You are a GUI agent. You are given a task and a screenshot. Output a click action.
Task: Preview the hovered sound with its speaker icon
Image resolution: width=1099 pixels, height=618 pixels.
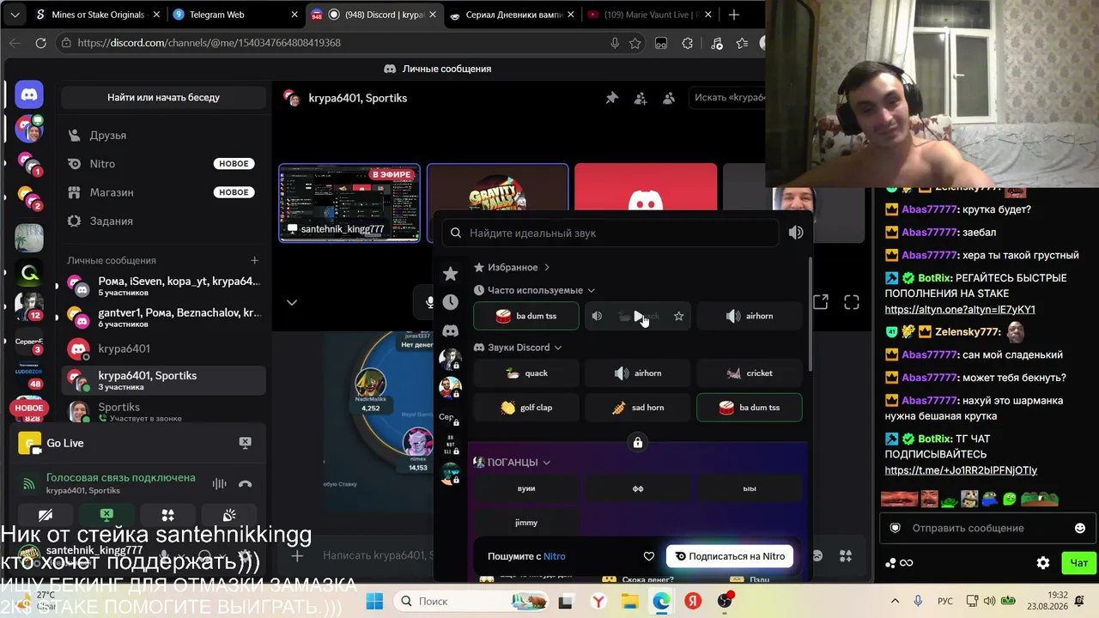[597, 316]
